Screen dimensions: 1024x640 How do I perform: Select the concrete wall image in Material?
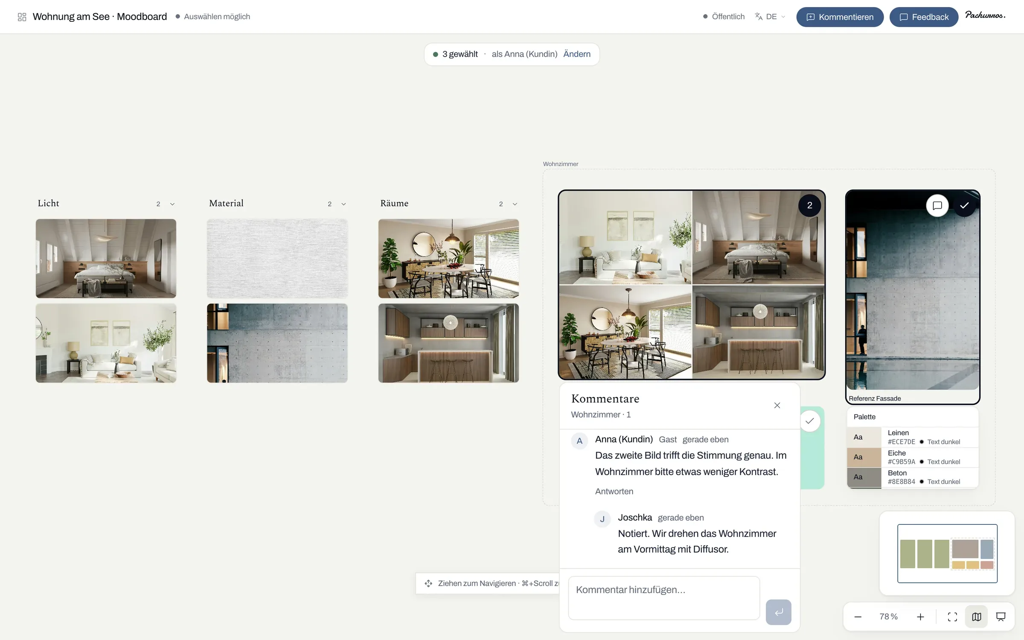point(277,343)
